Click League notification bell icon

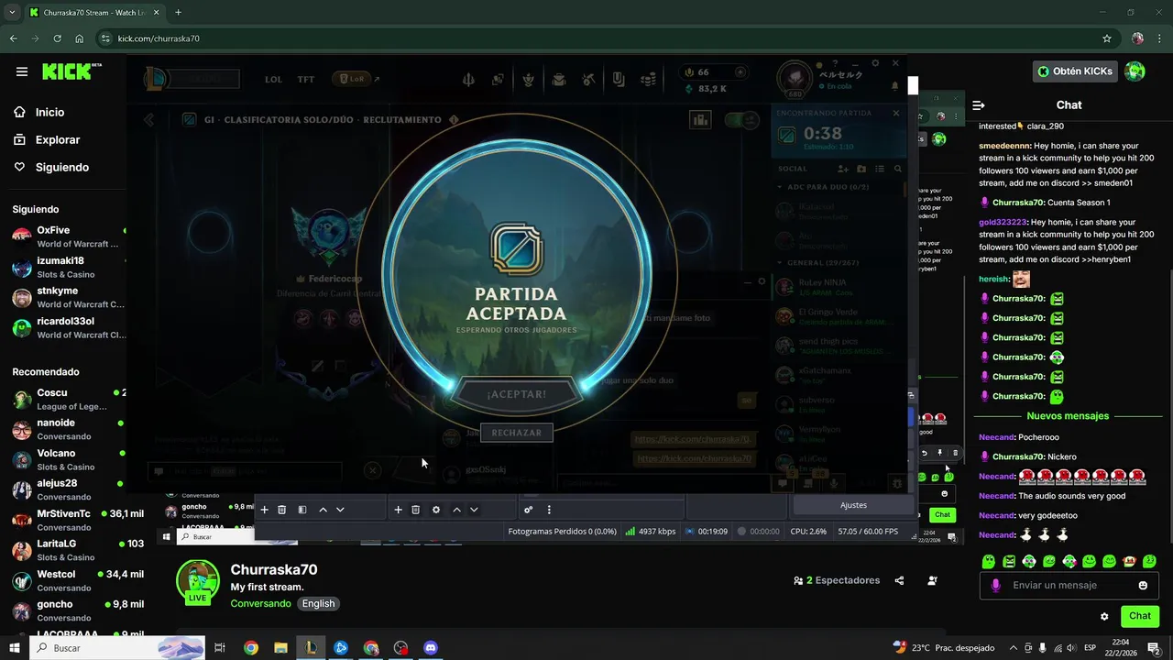[x=894, y=86]
